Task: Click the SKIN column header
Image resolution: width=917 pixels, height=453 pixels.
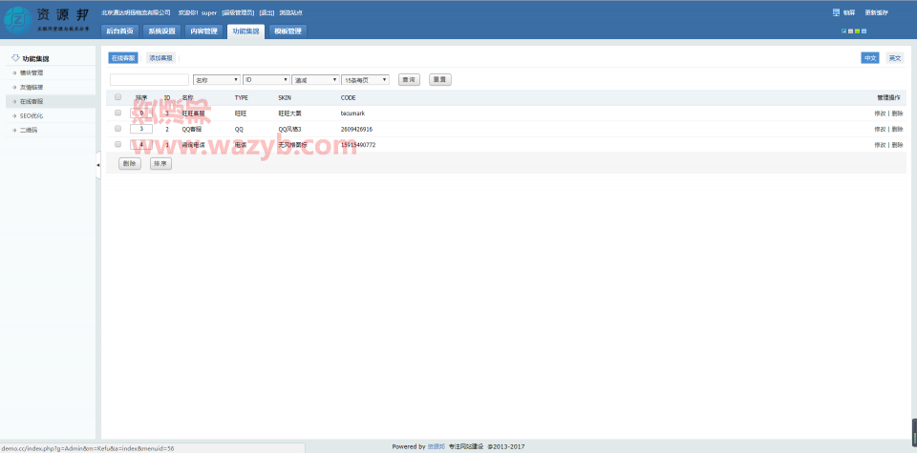Action: point(285,97)
